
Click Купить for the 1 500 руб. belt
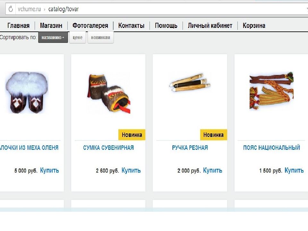294,170
